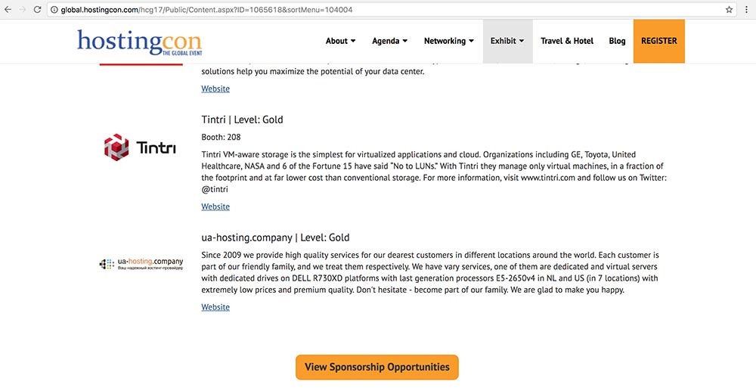Click the site info icon in address bar
The image size is (756, 391).
55,10
